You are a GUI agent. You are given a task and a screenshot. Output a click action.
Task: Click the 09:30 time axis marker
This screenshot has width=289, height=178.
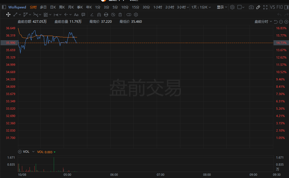tap(277, 175)
